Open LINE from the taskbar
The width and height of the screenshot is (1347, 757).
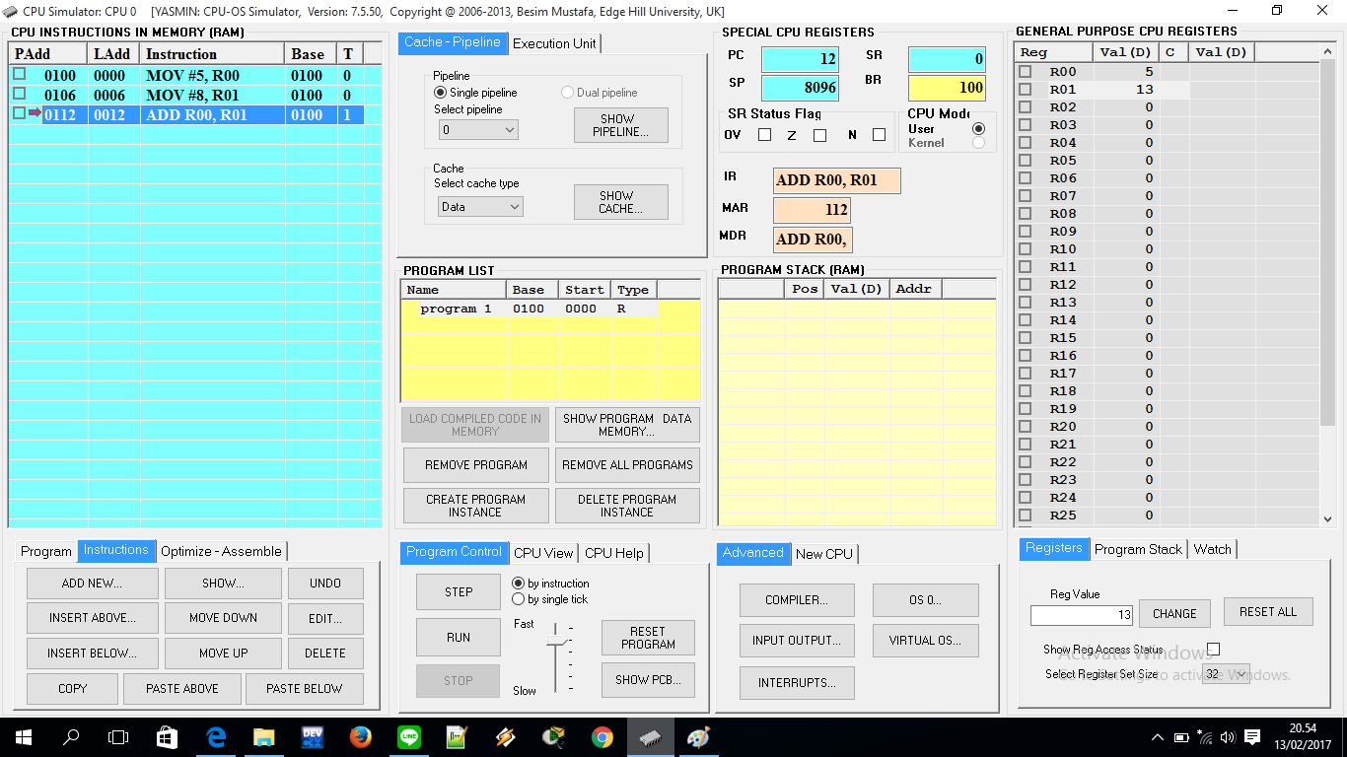pos(408,736)
